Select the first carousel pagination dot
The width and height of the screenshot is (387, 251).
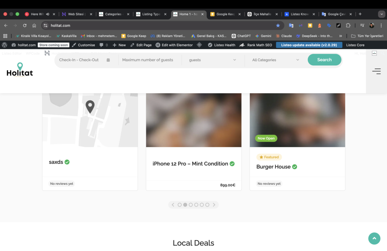coord(180,205)
